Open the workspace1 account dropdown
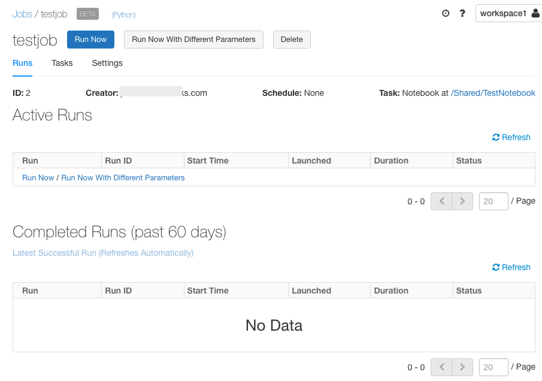Screen dimensions: 542x381 tap(503, 13)
